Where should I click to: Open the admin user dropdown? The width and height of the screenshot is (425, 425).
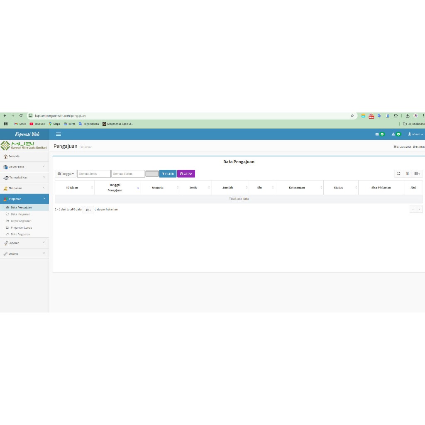(415, 134)
